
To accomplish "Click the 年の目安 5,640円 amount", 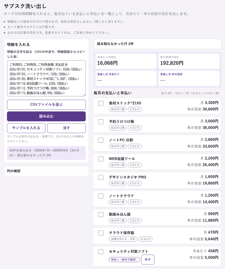I will tap(204, 239).
